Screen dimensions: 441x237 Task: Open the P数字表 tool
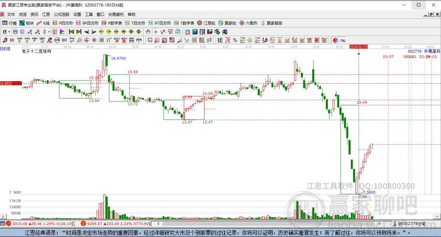pyautogui.click(x=112, y=23)
